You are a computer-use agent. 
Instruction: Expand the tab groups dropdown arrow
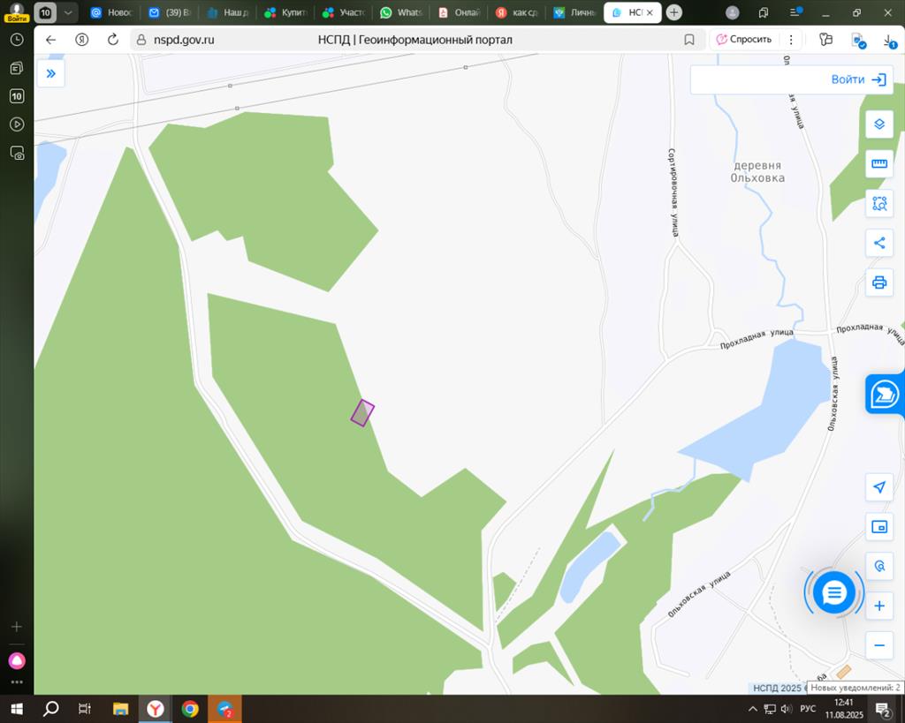[68, 13]
